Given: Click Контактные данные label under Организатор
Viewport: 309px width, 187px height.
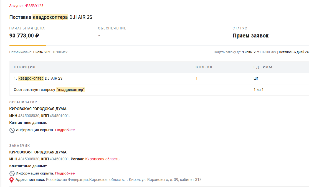Looking at the screenshot, I should click(28, 123).
